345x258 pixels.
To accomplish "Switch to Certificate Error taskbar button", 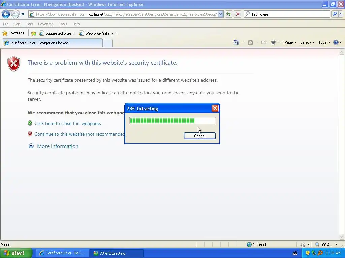I will (62, 253).
